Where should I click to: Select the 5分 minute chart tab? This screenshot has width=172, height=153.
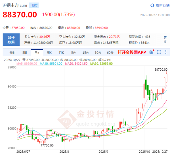(x=74, y=53)
